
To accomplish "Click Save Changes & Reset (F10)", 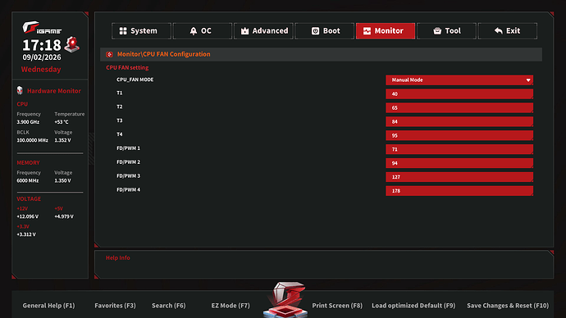I will click(x=508, y=306).
